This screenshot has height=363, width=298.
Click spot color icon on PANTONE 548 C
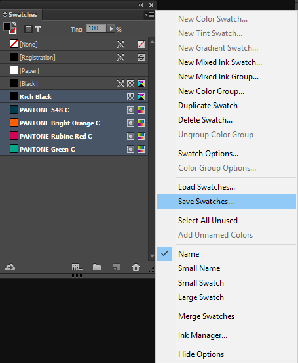(x=131, y=110)
